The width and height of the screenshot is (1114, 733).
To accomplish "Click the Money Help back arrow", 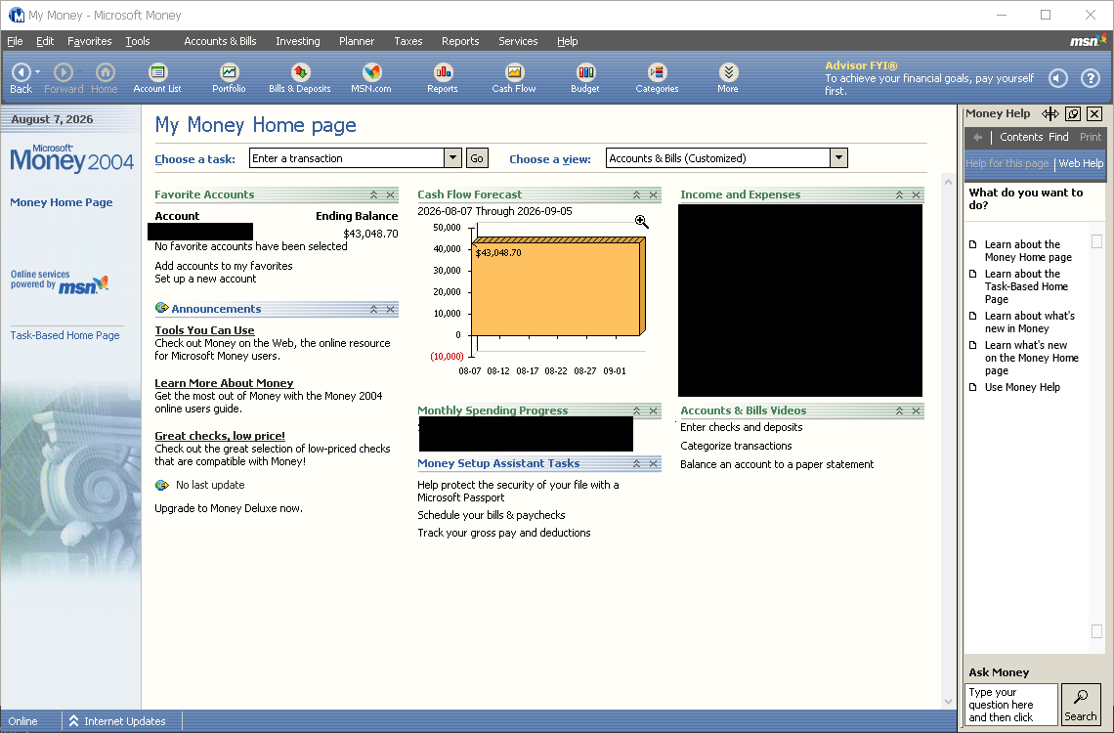I will click(x=977, y=137).
